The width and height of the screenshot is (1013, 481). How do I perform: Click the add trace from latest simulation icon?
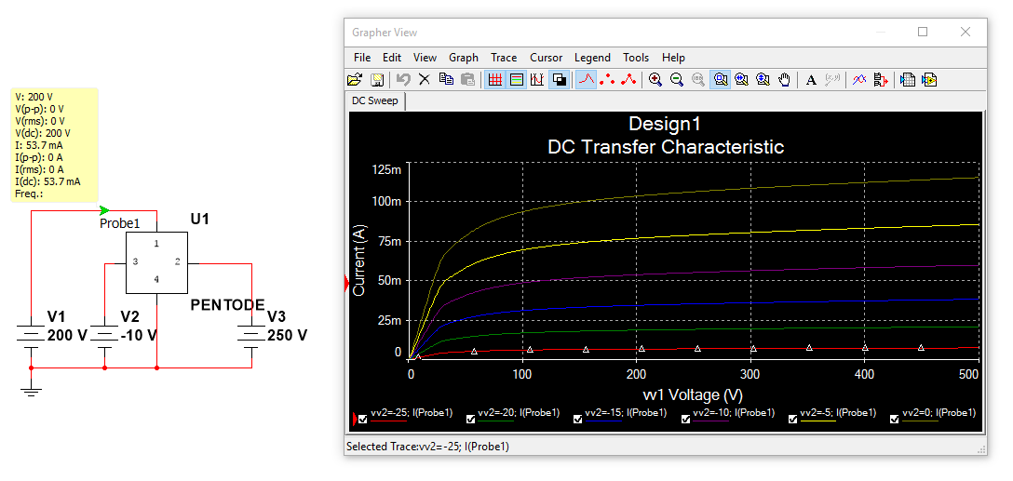pos(880,80)
